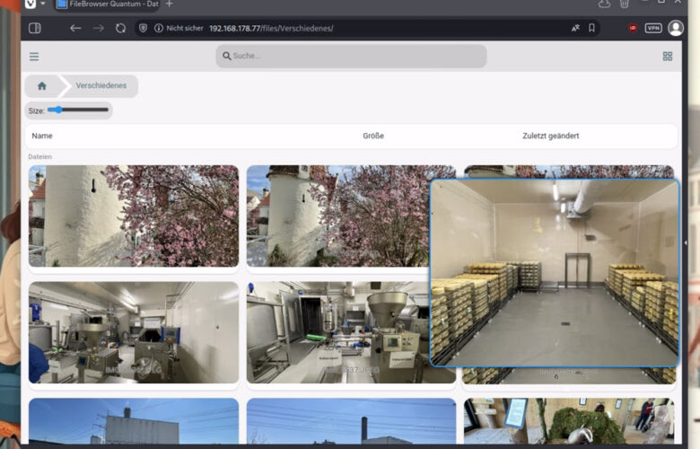Expand the arrow beside the Vivaldi icon
Image resolution: width=700 pixels, height=449 pixels.
43,4
